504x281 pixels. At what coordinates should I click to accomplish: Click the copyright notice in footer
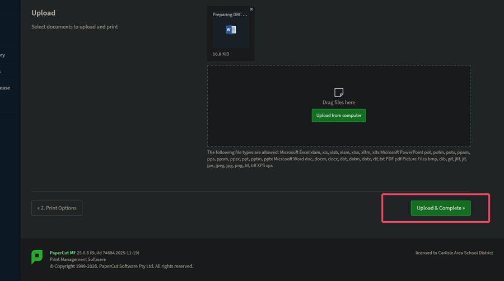tap(122, 266)
